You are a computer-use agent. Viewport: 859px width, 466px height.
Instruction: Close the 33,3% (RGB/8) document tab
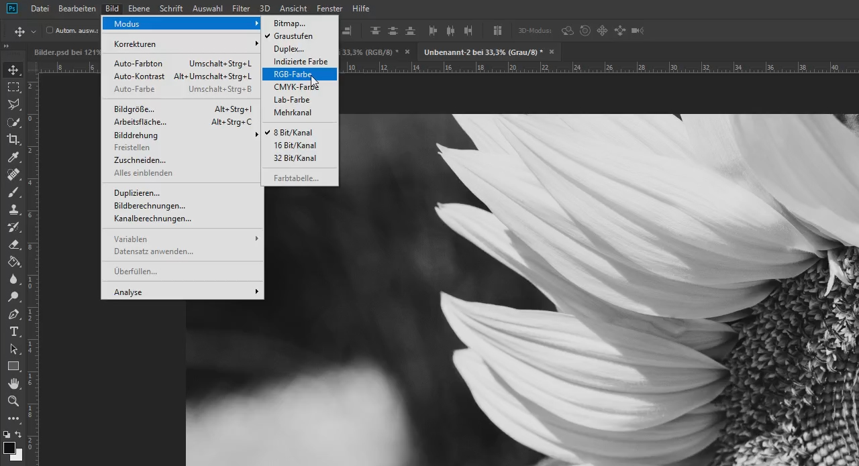pyautogui.click(x=407, y=52)
